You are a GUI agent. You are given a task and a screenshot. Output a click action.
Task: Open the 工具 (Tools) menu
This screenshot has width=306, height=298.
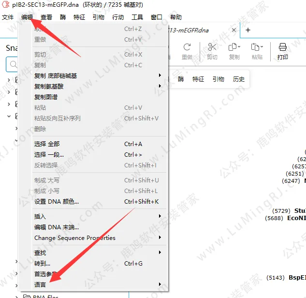click(x=137, y=17)
